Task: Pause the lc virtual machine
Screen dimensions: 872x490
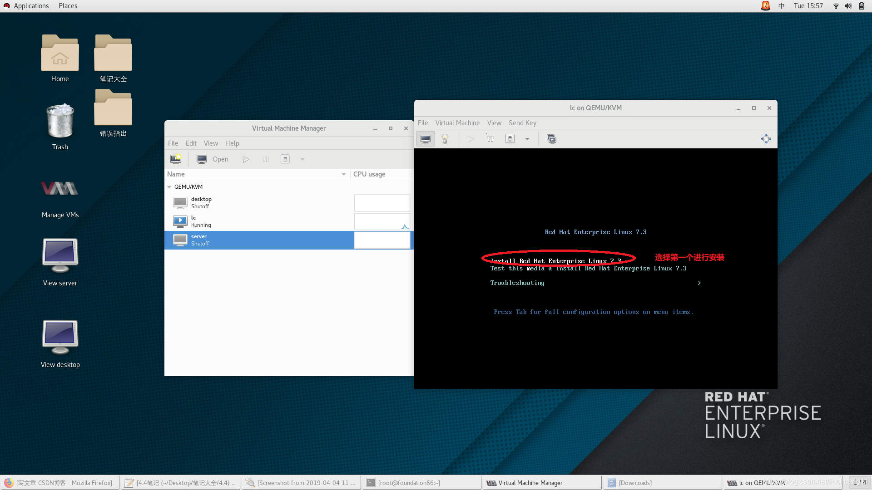Action: coord(490,139)
